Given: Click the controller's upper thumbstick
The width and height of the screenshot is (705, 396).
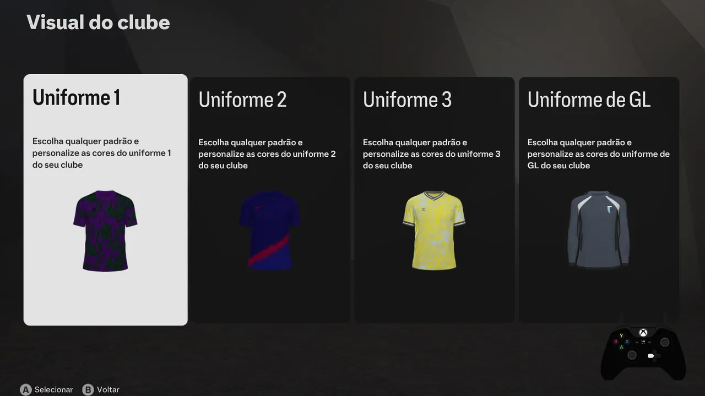Looking at the screenshot, I should 665,342.
